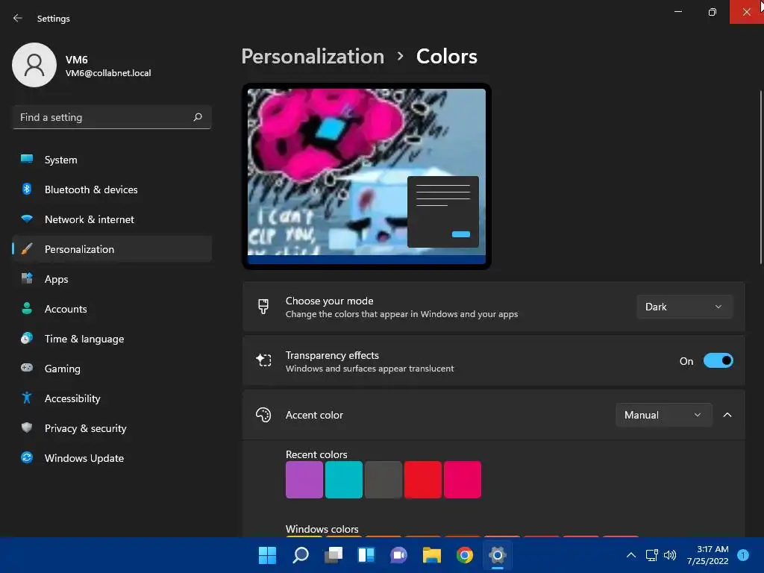
Task: Click the VM6@collabnet.local account email
Action: [x=108, y=73]
